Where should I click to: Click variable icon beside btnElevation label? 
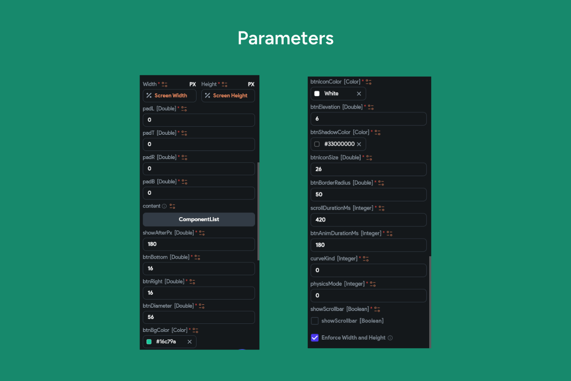click(371, 107)
